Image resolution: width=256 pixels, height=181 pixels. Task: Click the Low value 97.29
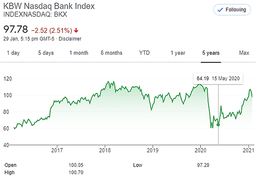[x=204, y=165]
